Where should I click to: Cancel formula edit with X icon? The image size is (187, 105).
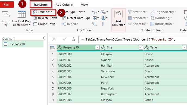(x=54, y=39)
